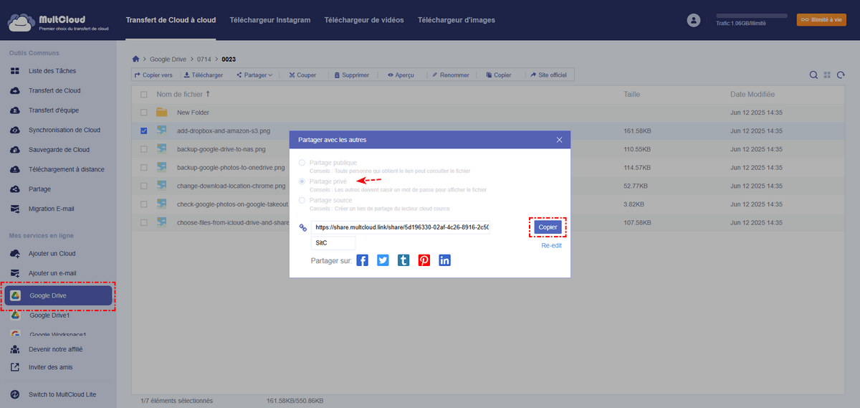860x408 pixels.
Task: Switch to grid view icon
Action: coord(827,75)
